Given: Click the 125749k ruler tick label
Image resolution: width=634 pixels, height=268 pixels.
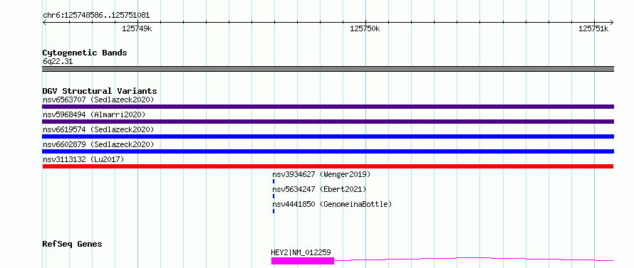Looking at the screenshot, I should point(137,28).
